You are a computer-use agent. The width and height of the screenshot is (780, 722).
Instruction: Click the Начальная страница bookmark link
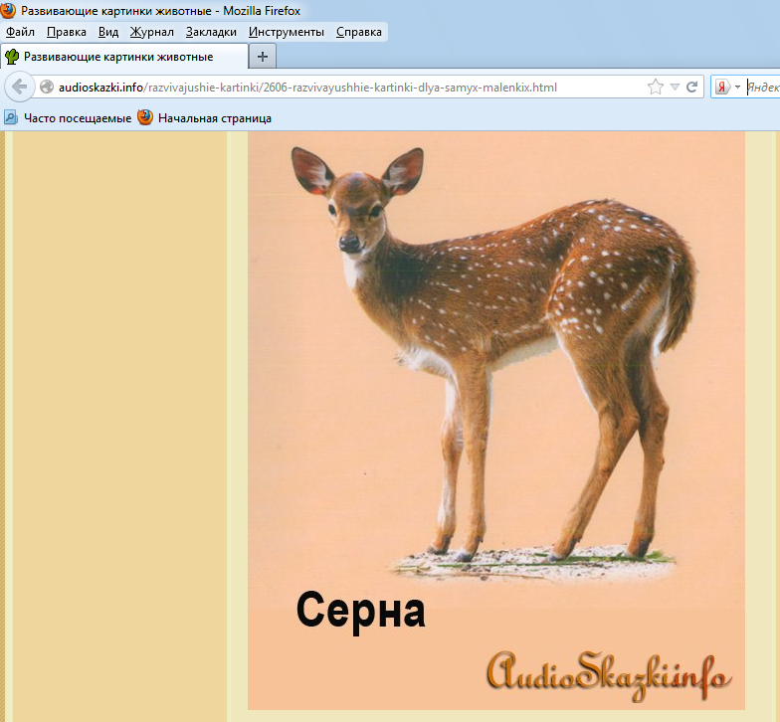pyautogui.click(x=214, y=118)
